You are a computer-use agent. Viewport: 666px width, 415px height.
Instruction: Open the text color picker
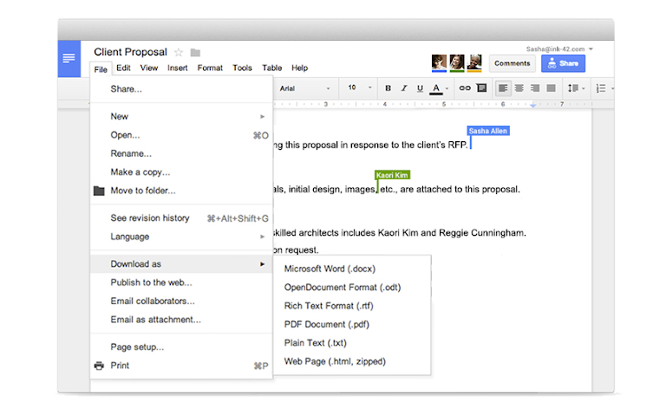tap(438, 88)
